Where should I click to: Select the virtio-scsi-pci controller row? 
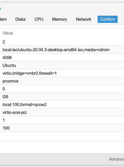click(x=62, y=112)
